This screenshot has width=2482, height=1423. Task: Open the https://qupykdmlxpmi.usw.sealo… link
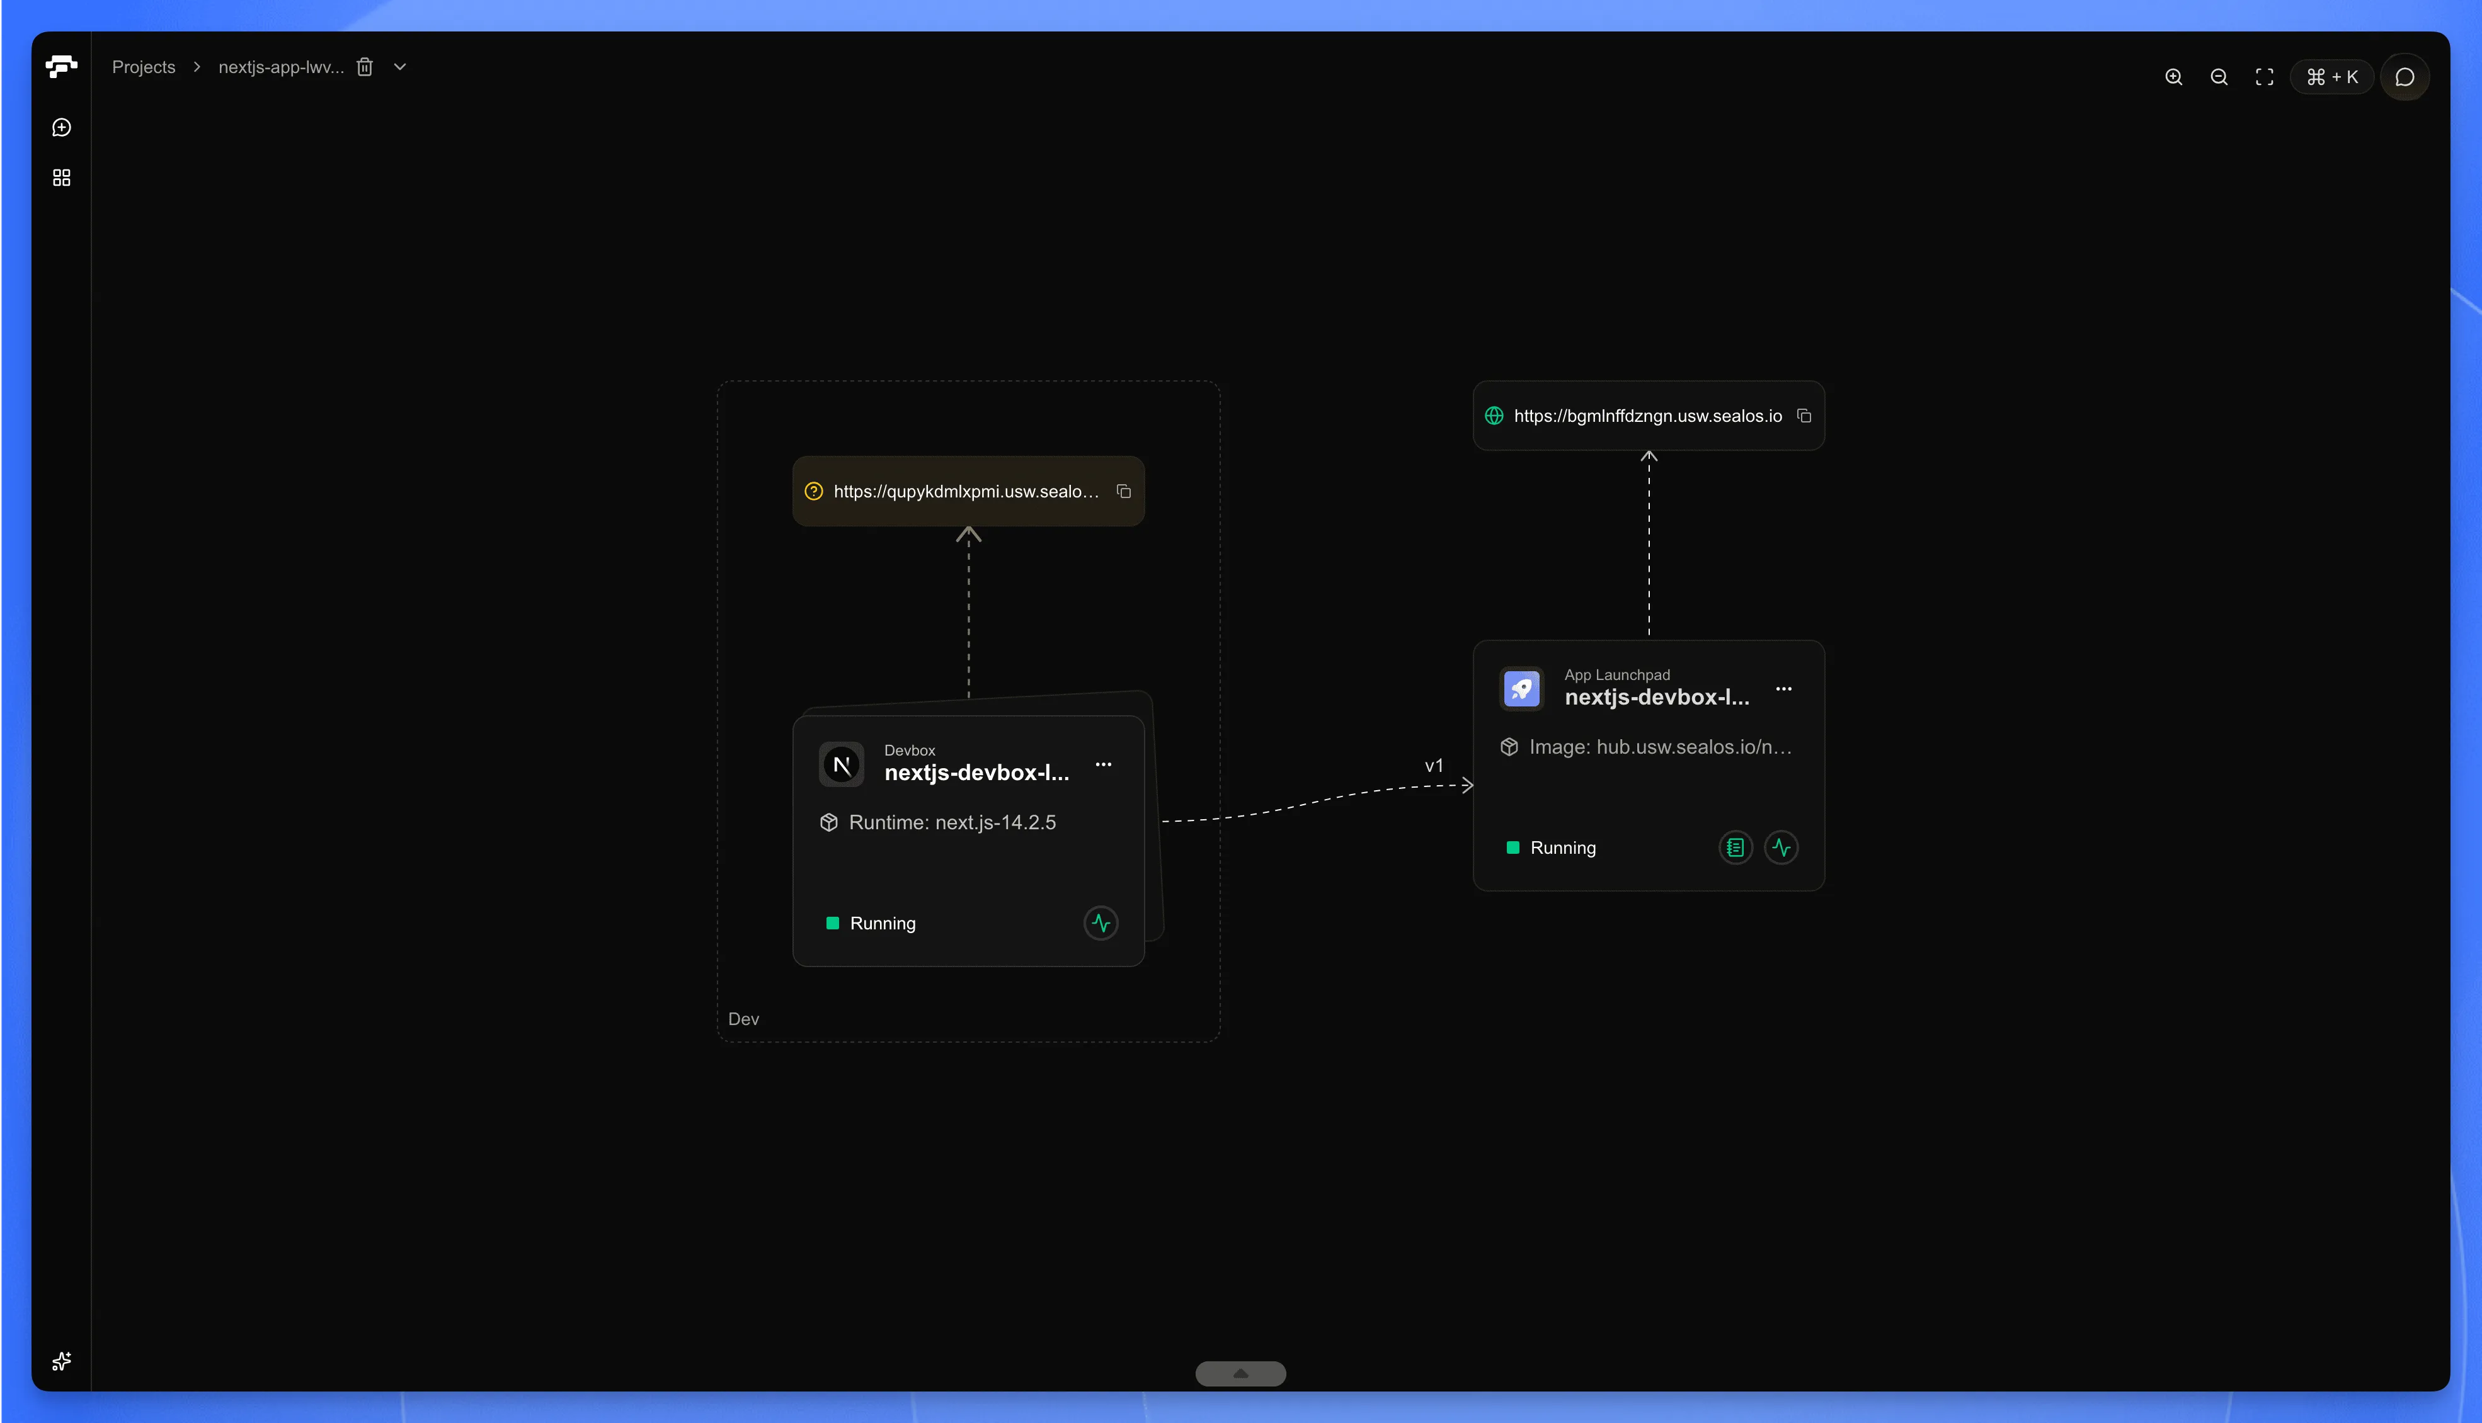click(966, 492)
